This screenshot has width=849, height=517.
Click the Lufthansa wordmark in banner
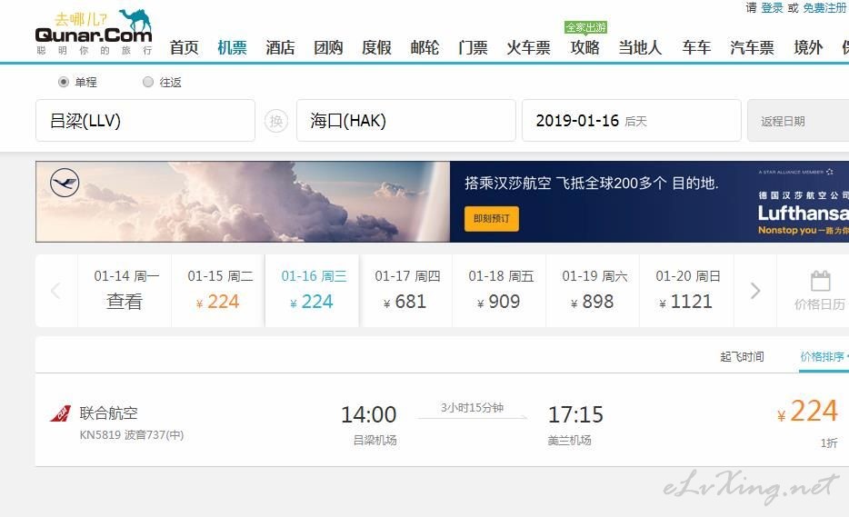pos(803,214)
